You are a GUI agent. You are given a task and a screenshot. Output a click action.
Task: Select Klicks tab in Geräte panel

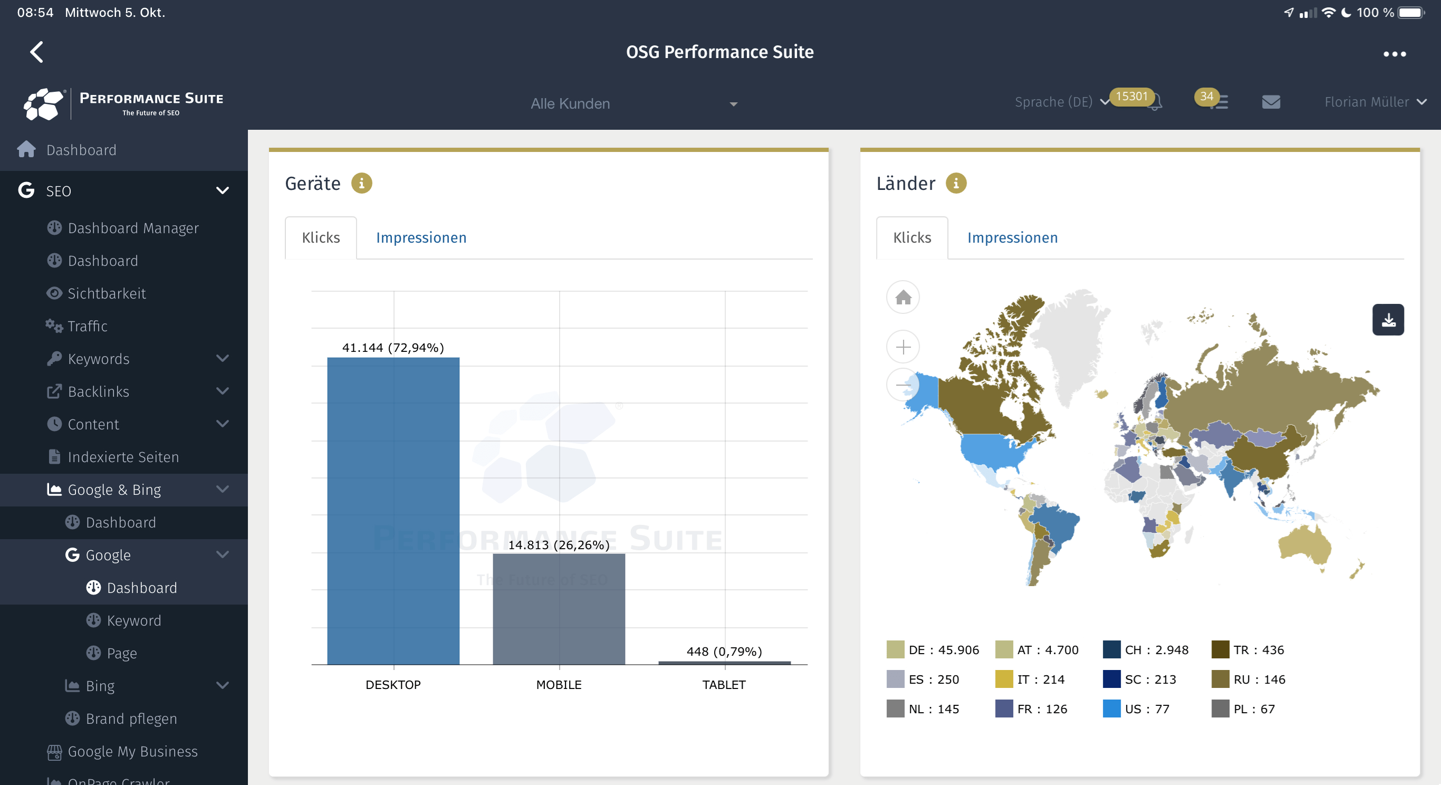[321, 238]
